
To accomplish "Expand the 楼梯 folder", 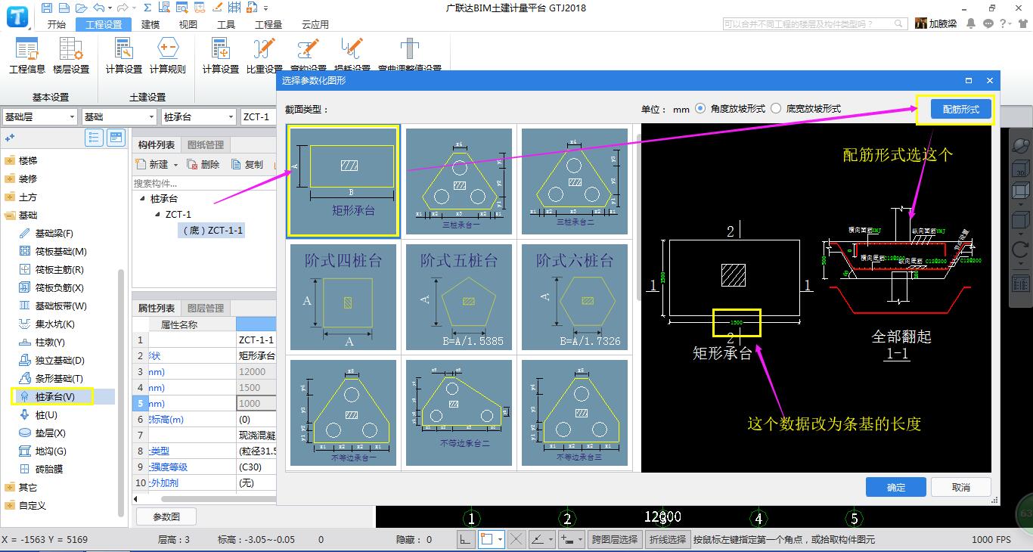I will (x=10, y=161).
